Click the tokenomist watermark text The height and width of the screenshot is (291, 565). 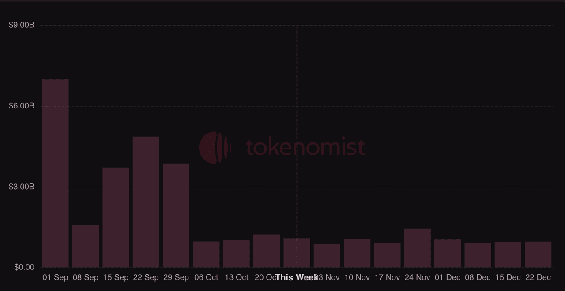click(x=305, y=148)
